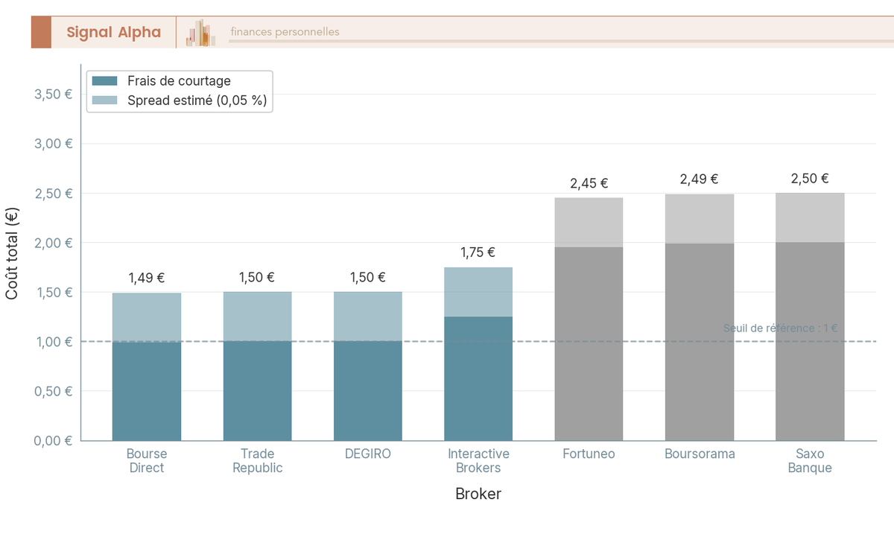The width and height of the screenshot is (894, 537).
Task: Click the Frais de courtage legend swatch
Action: 104,81
